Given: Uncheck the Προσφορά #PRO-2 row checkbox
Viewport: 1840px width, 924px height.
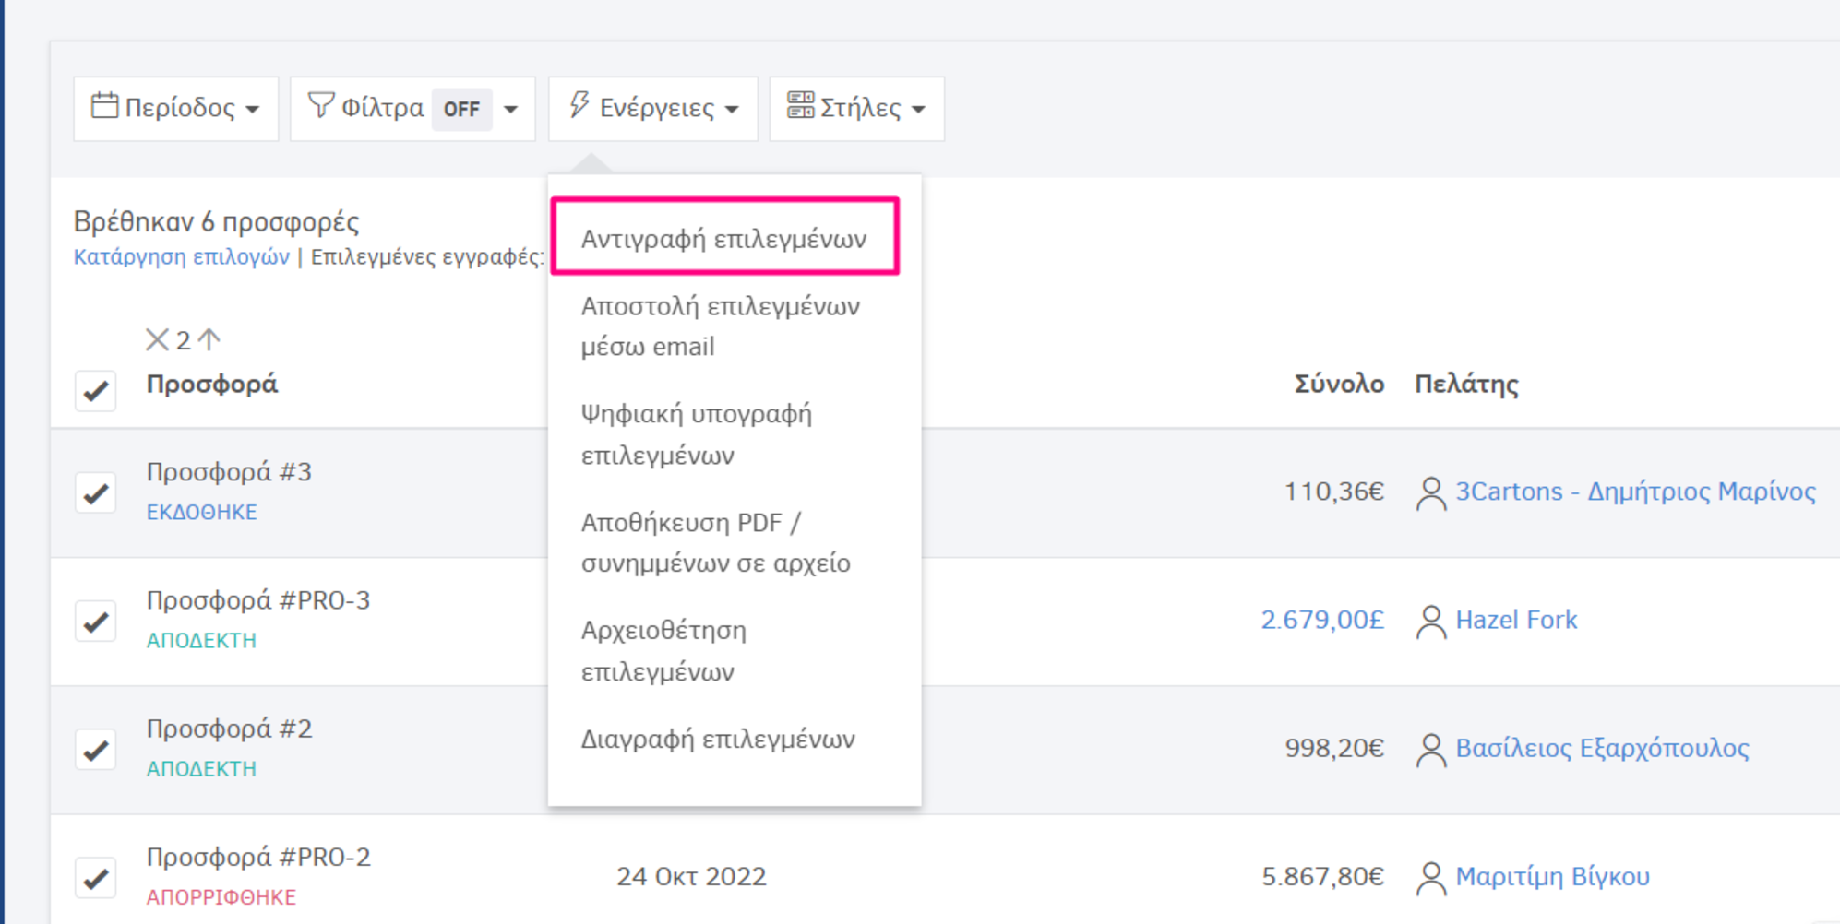Looking at the screenshot, I should [x=95, y=878].
